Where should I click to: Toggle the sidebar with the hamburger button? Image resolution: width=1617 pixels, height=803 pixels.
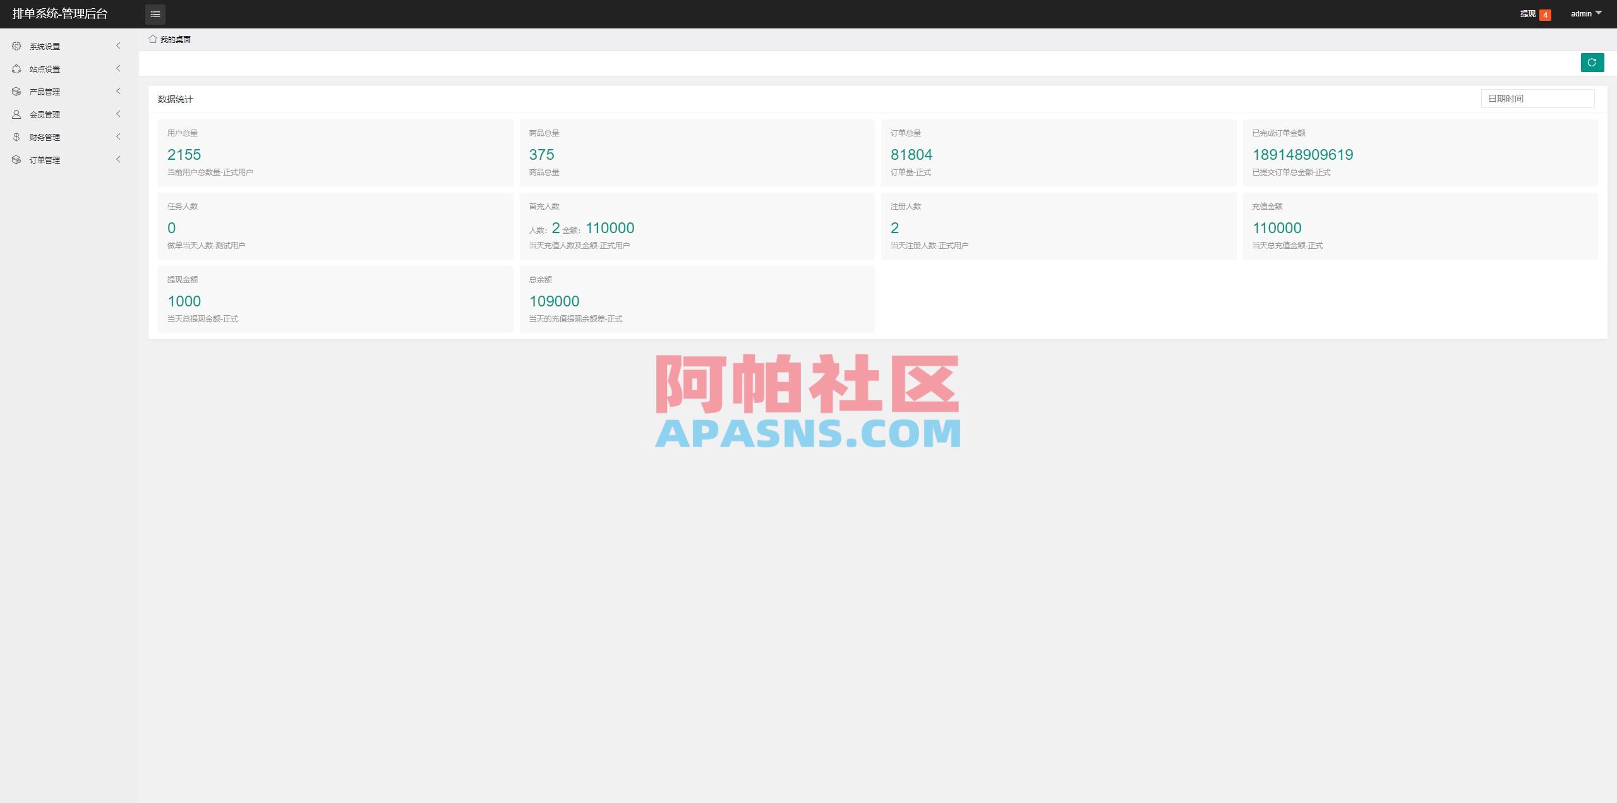[x=155, y=14]
